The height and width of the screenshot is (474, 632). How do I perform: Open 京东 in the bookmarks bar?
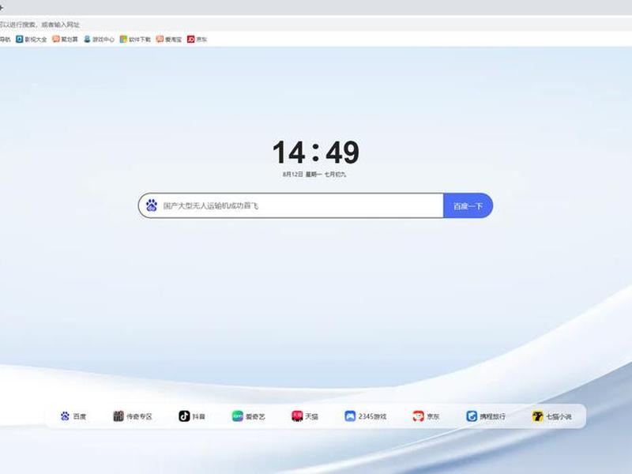197,39
